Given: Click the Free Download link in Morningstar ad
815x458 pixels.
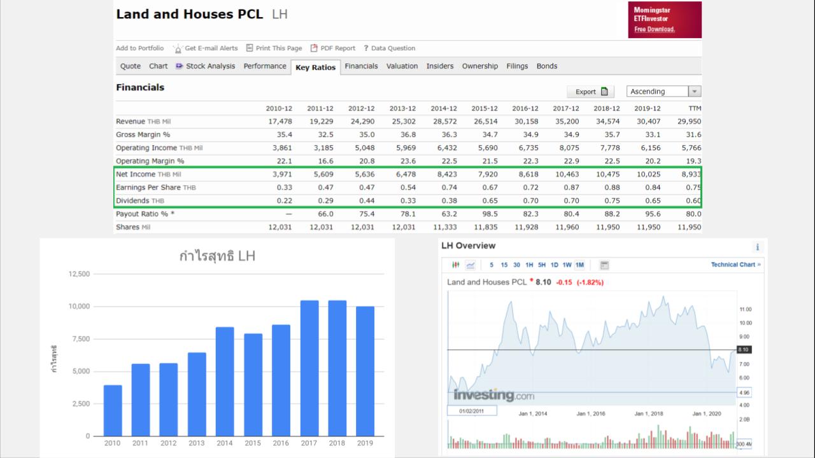Looking at the screenshot, I should pos(654,29).
